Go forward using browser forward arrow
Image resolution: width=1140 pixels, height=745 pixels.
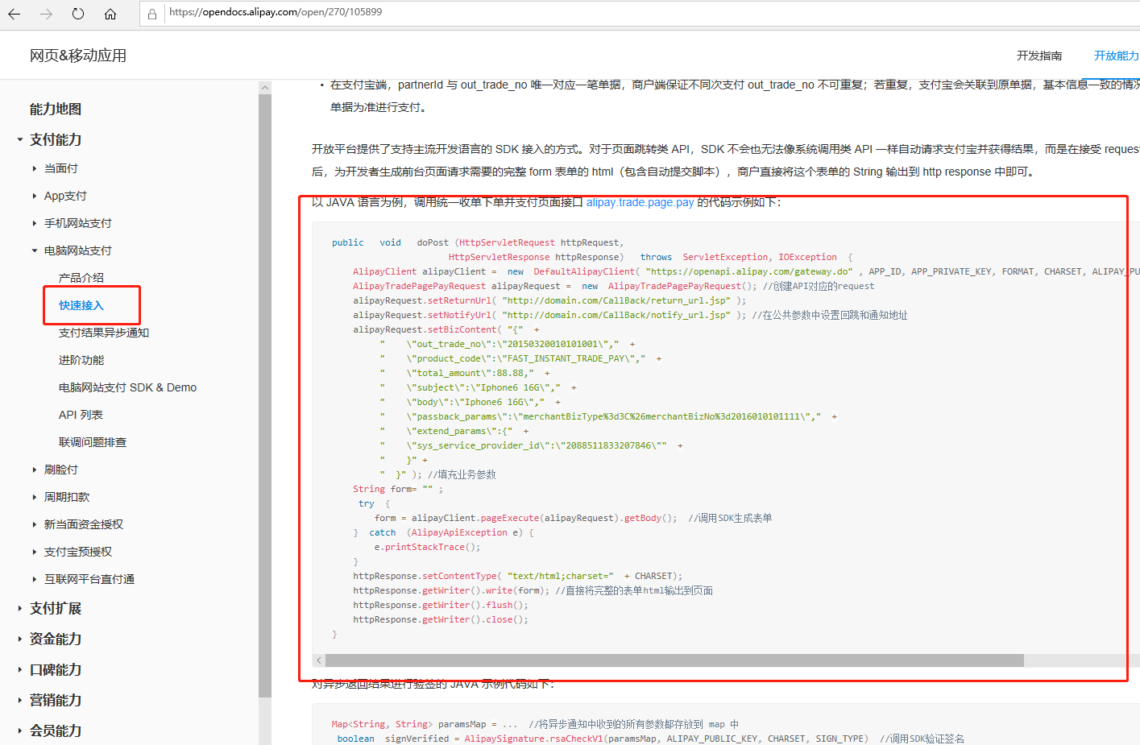tap(46, 14)
